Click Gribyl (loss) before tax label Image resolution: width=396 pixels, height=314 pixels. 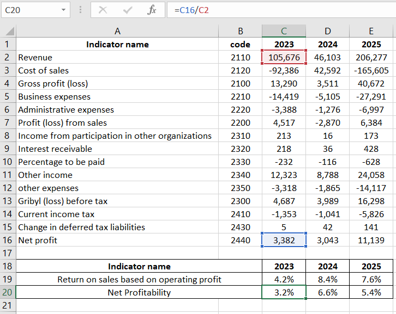pyautogui.click(x=117, y=201)
